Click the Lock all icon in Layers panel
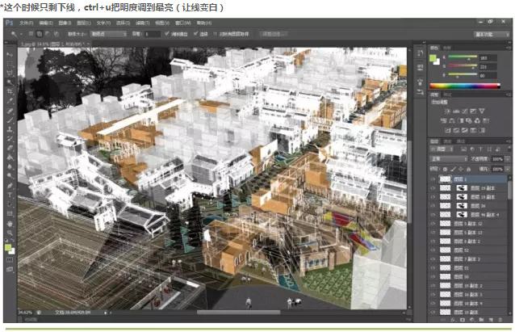Screen dimensions: 515x332 469,169
